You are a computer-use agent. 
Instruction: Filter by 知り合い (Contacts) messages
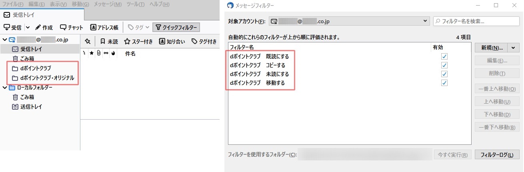(x=172, y=41)
